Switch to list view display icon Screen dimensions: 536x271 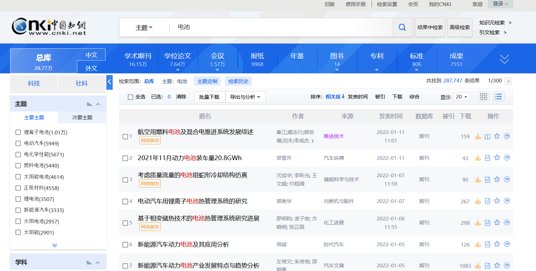[498, 96]
